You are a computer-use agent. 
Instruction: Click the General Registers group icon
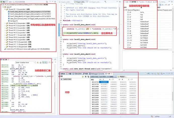[x=126, y=10]
